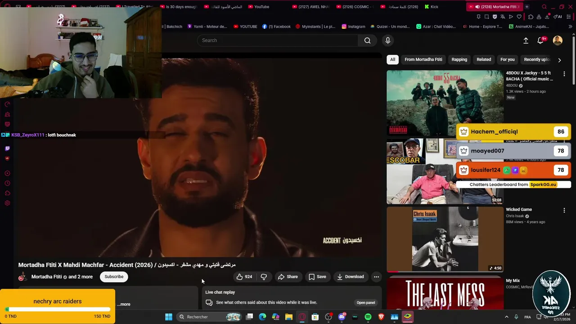Open Brave browser from the taskbar
The width and height of the screenshot is (576, 324).
tap(381, 317)
